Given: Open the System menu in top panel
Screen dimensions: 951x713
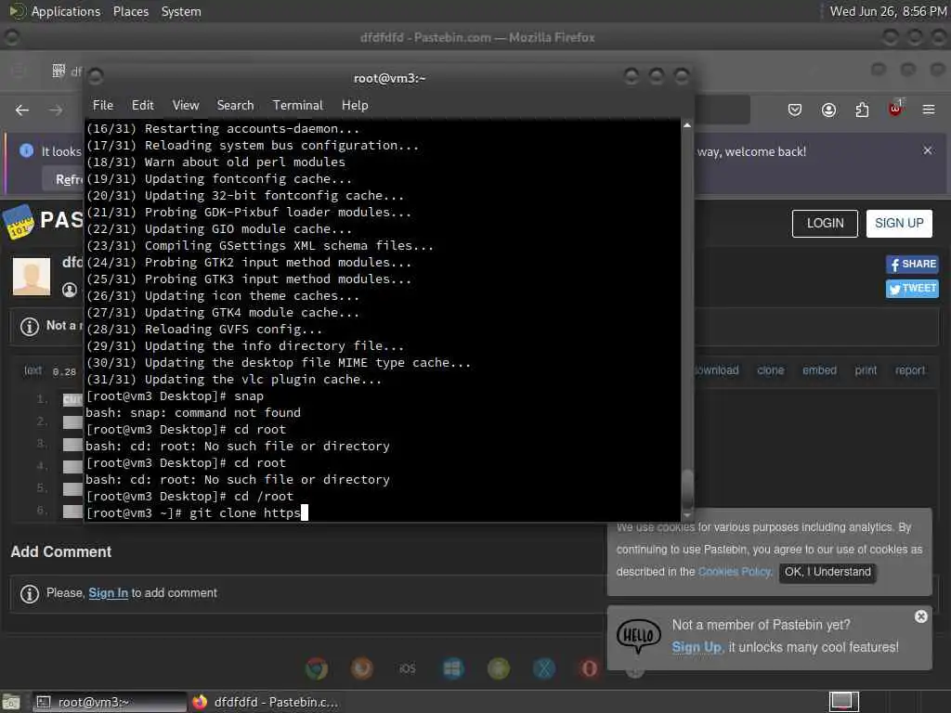Looking at the screenshot, I should click(x=181, y=11).
